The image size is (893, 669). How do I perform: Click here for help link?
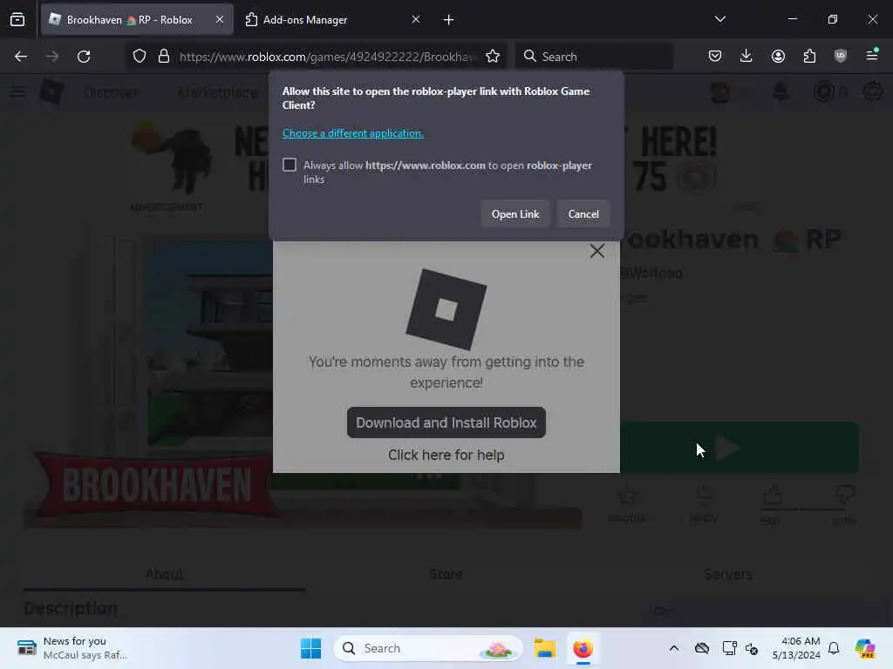click(x=446, y=455)
